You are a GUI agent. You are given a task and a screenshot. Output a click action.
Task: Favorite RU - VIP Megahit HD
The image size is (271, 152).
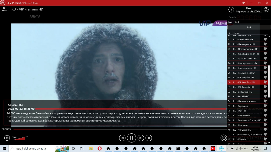tap(265, 77)
